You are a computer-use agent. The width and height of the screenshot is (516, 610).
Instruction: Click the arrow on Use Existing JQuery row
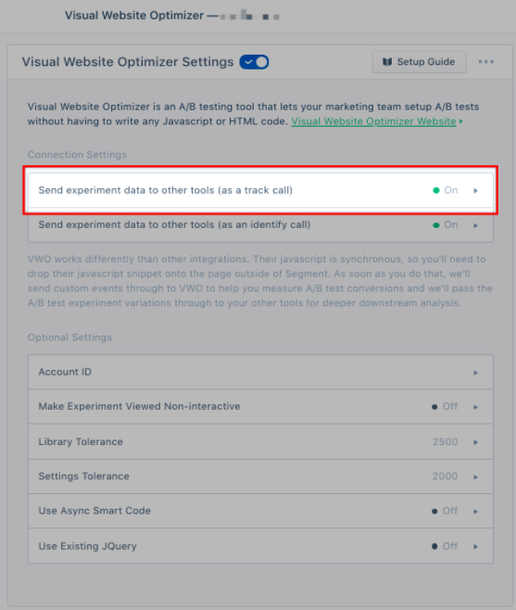pos(475,547)
